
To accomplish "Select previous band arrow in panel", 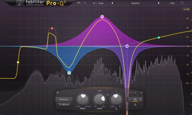I will tap(130, 93).
